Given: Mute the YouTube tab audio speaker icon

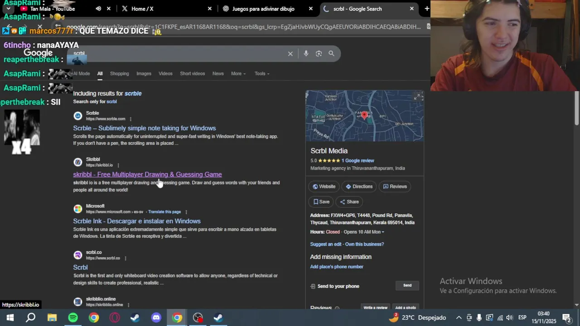Looking at the screenshot, I should point(98,9).
